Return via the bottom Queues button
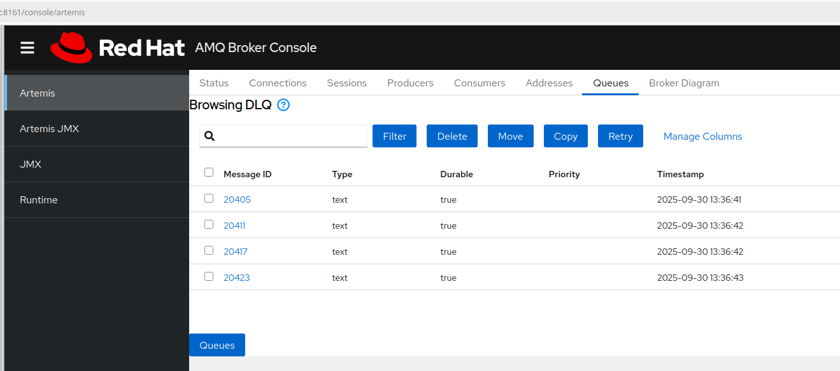840x371 pixels. [x=217, y=345]
